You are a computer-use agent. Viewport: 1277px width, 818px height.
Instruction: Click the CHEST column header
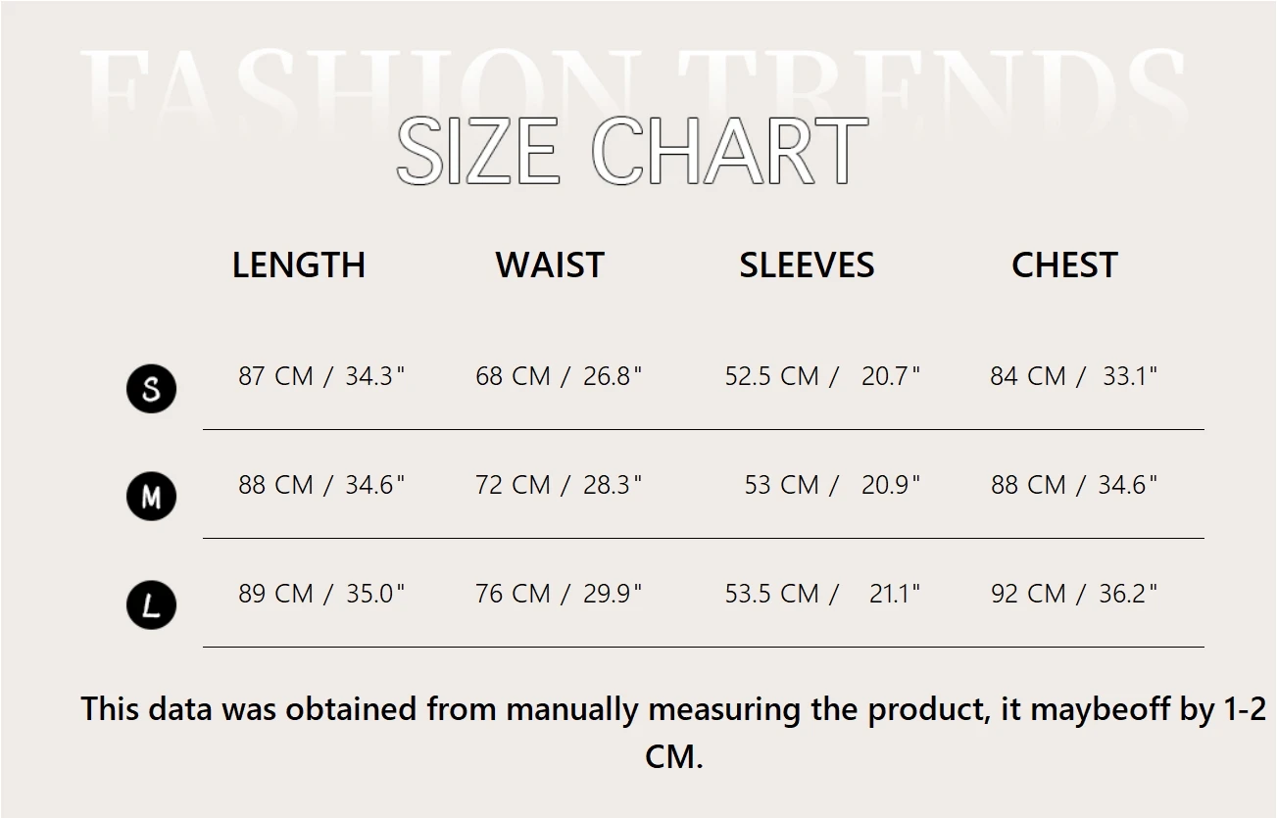point(1064,265)
